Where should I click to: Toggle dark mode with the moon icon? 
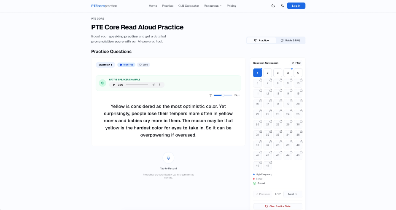273,6
